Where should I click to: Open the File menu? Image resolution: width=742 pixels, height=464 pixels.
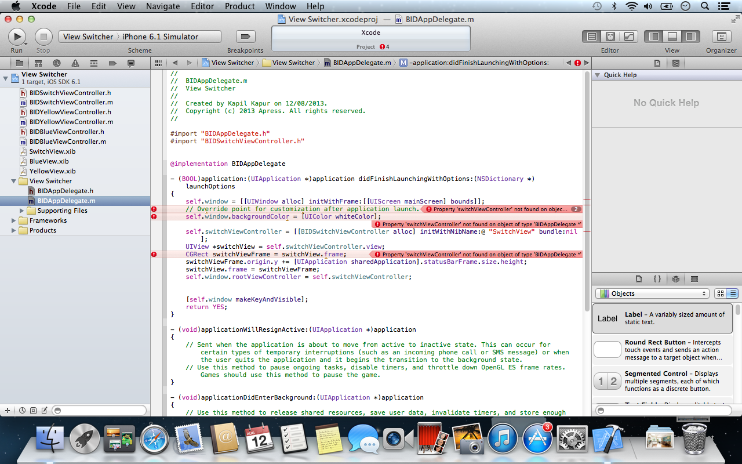[74, 6]
